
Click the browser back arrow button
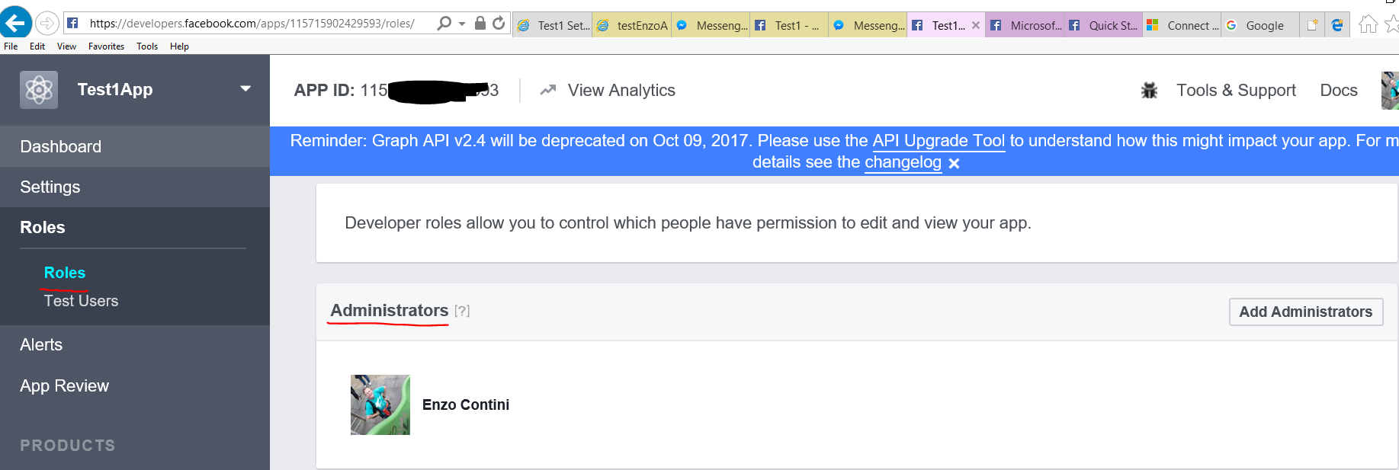15,23
